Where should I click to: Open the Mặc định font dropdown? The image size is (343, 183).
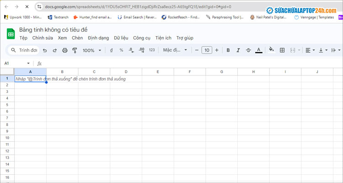pos(175,50)
